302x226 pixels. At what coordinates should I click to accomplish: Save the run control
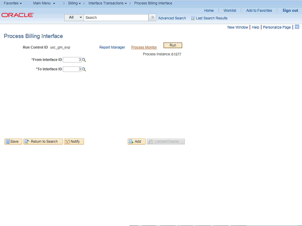tap(13, 141)
